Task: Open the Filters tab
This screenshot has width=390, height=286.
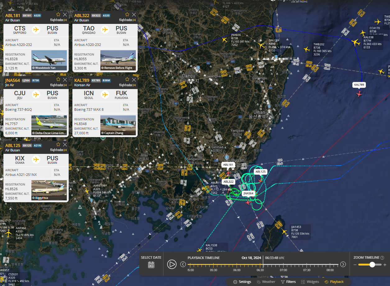Action: point(288,282)
